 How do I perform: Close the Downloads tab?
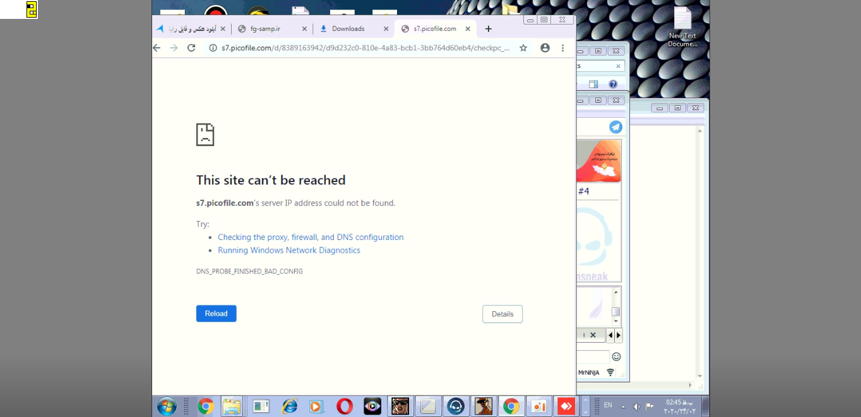tap(386, 29)
